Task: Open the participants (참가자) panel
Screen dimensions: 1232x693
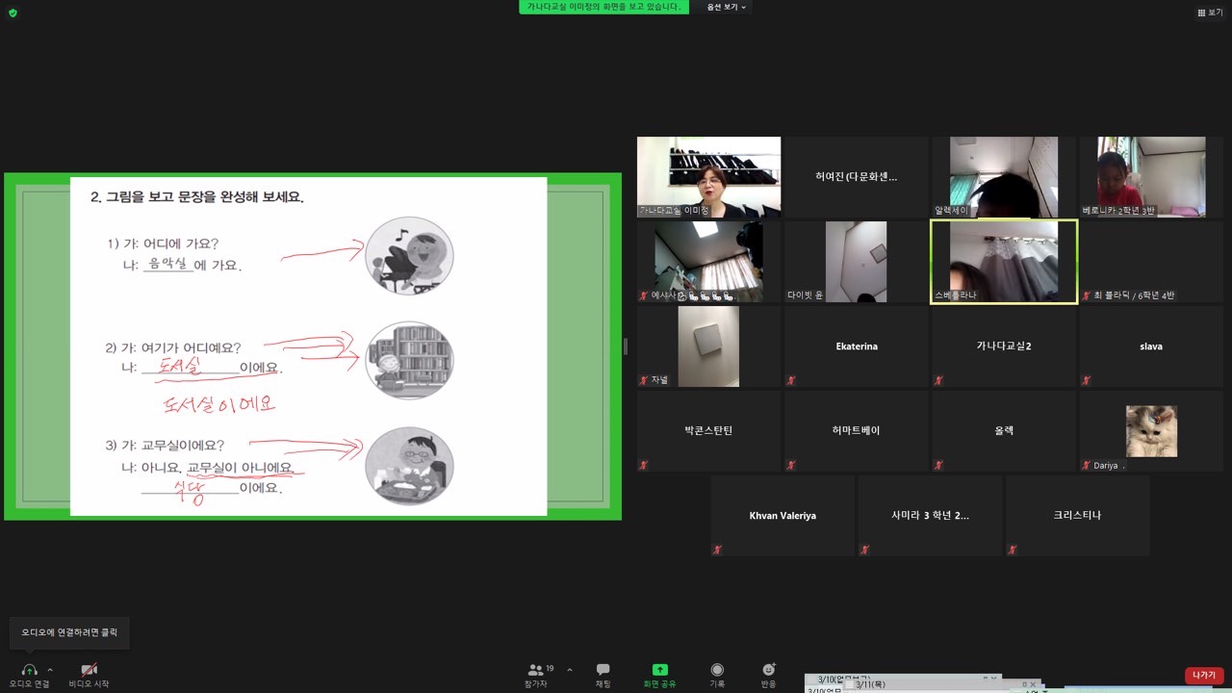Action: 540,674
